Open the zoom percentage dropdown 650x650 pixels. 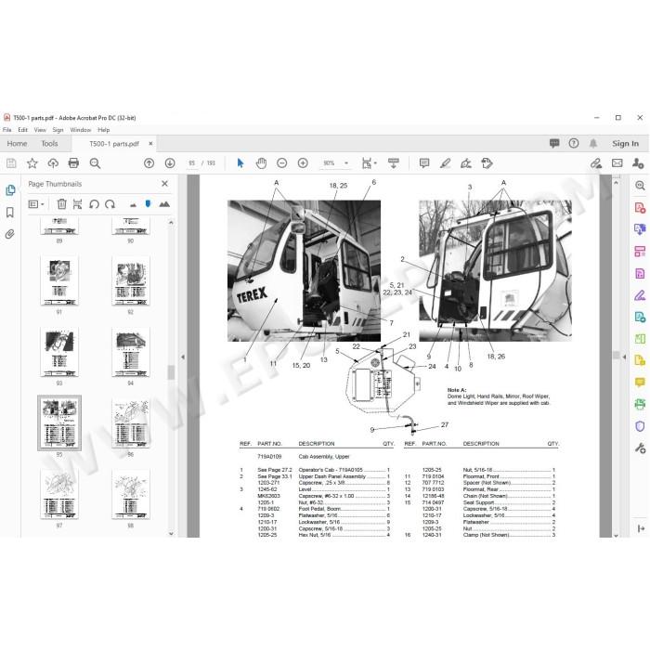[x=346, y=163]
